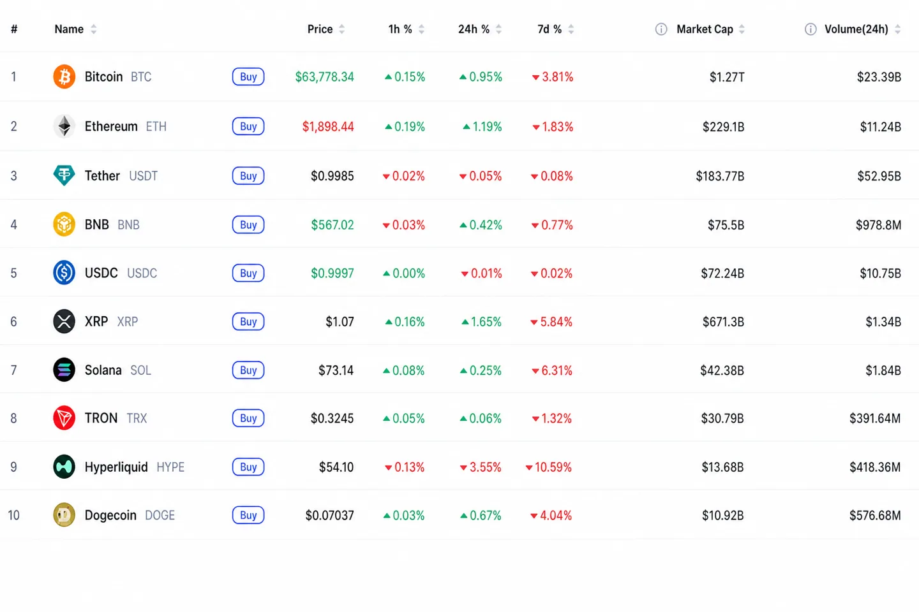The height and width of the screenshot is (612, 919).
Task: Open the Ethereum ETH name link
Action: (x=126, y=126)
